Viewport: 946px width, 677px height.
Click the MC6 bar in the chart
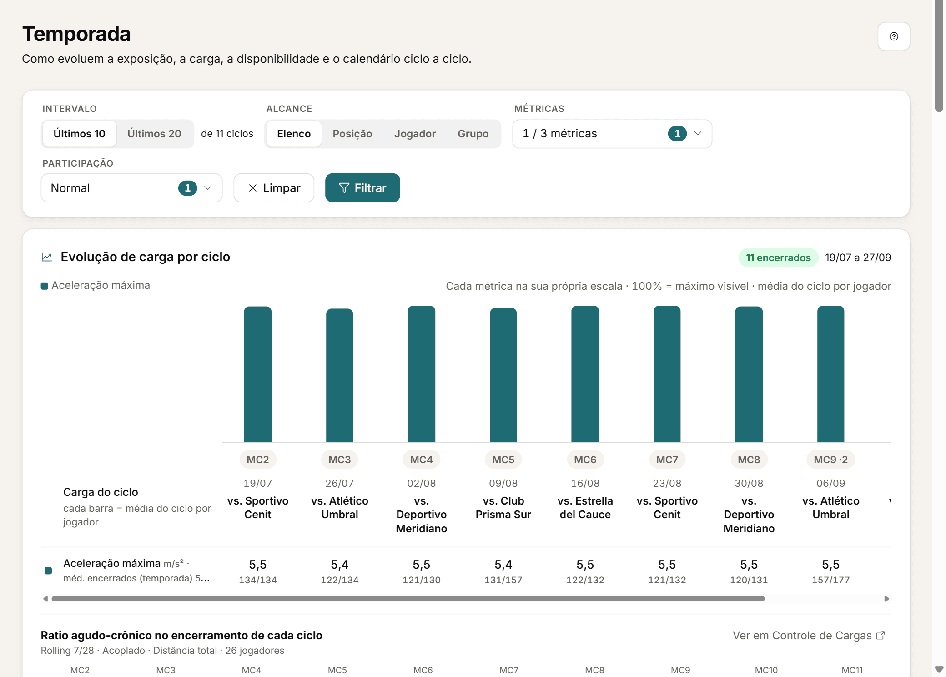[585, 374]
